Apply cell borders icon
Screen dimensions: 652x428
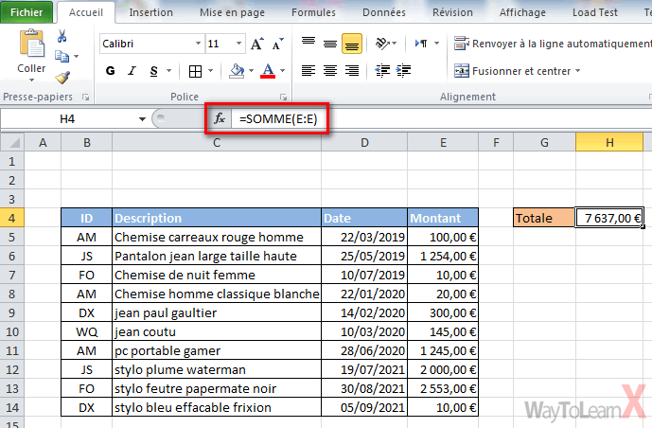195,71
